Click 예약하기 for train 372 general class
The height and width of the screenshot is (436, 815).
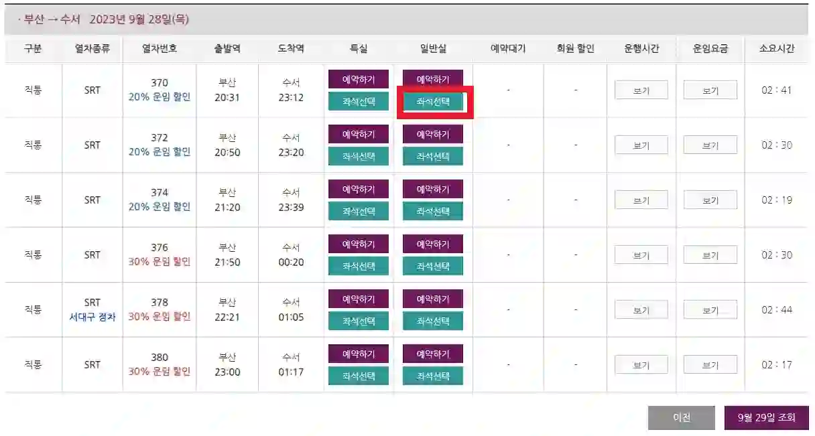(x=433, y=133)
